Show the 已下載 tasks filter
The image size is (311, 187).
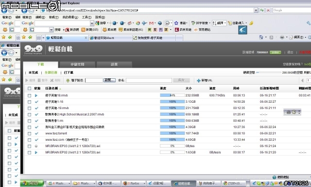click(x=69, y=73)
